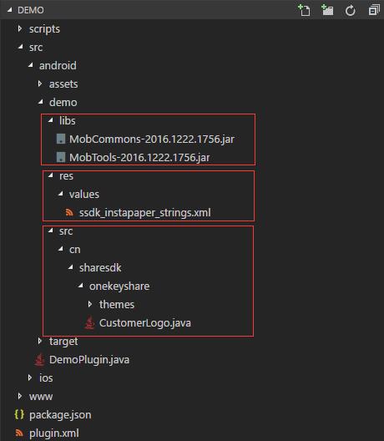The width and height of the screenshot is (384, 441).
Task: Collapse the demo folder arrow
Action: pyautogui.click(x=40, y=102)
